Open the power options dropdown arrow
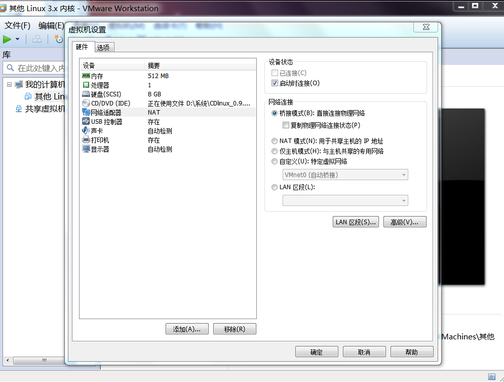This screenshot has height=382, width=504. tap(17, 39)
